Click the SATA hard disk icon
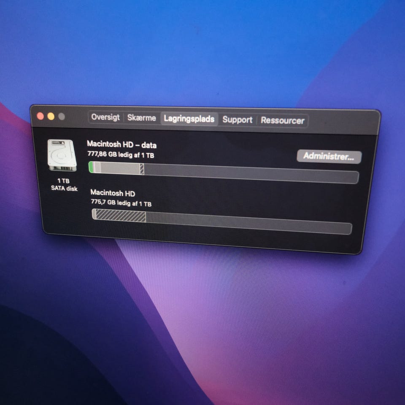Screen dimensions: 405x405 coord(62,155)
